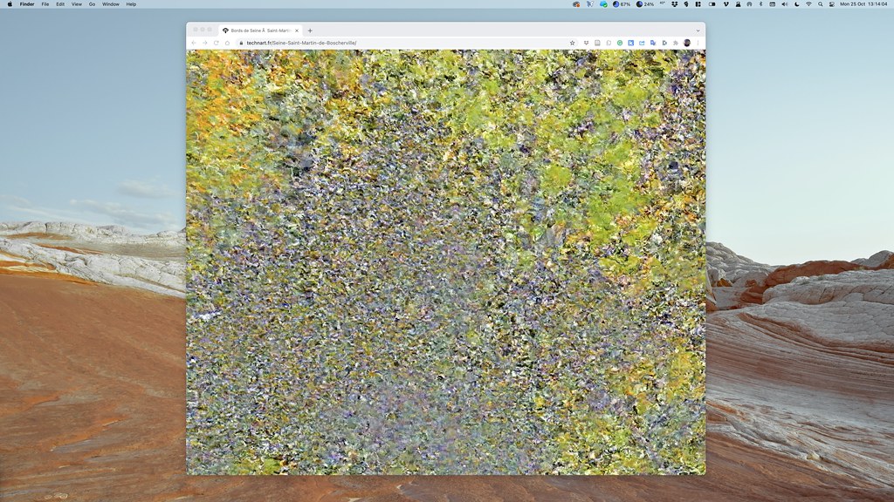Screen dimensions: 894x502
Task: Open Spotlight search in menu bar
Action: (821, 4)
